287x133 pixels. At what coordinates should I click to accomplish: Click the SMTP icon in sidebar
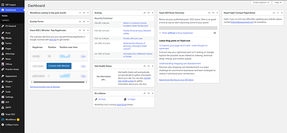tap(3, 107)
